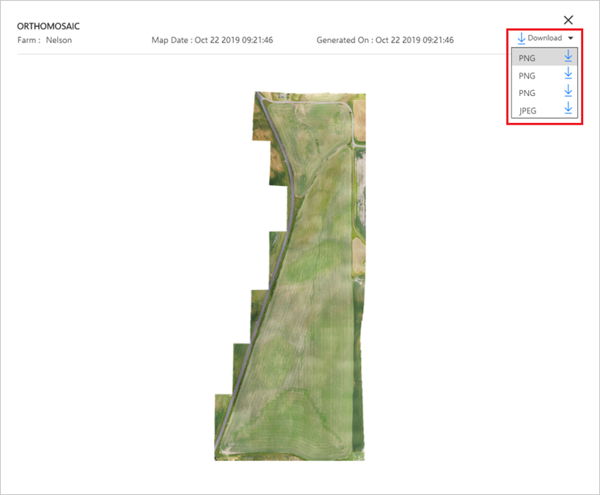Click the farm name 'Nelson'
This screenshot has width=600, height=495.
pos(59,40)
